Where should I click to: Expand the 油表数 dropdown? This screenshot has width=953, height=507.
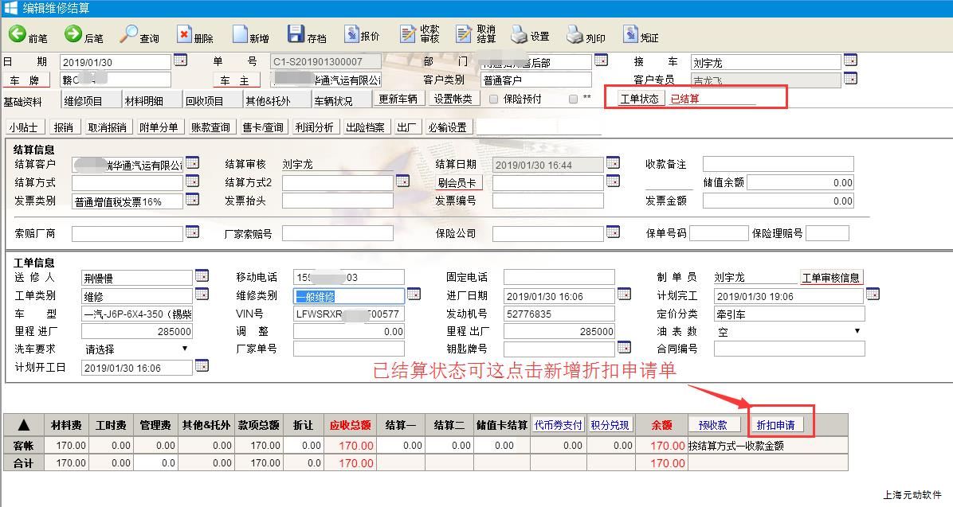pyautogui.click(x=857, y=331)
